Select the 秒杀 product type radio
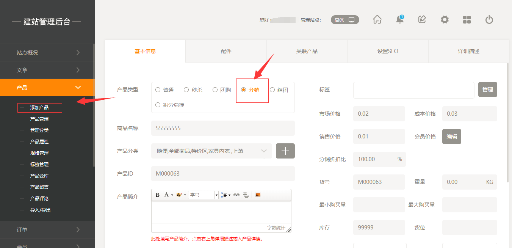Screen dimensions: 512x248 (x=186, y=90)
